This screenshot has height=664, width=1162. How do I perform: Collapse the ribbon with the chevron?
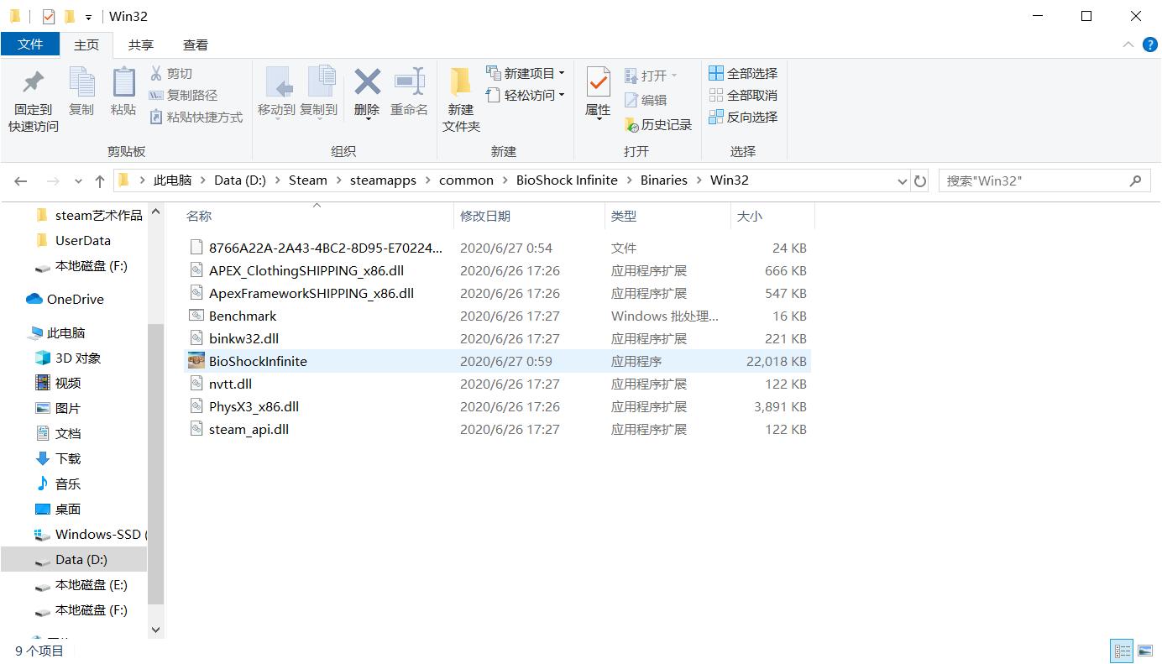(x=1127, y=44)
